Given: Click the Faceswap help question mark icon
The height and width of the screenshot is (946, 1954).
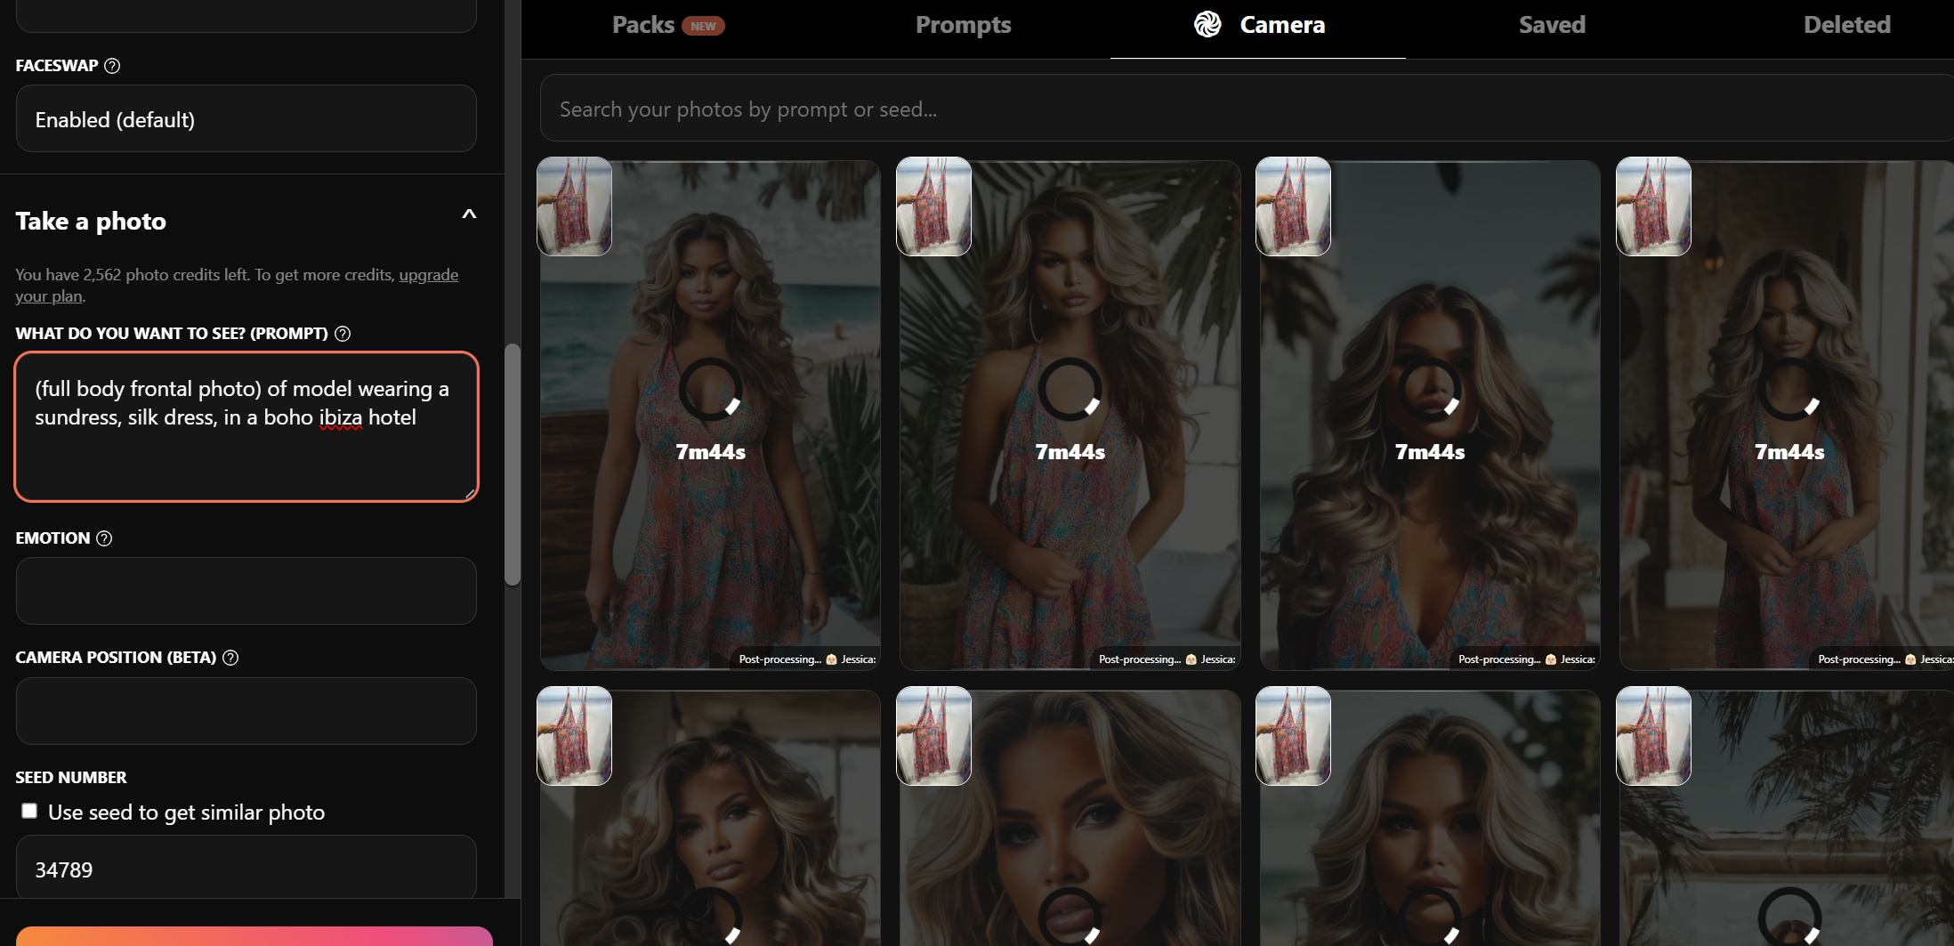Looking at the screenshot, I should [112, 66].
